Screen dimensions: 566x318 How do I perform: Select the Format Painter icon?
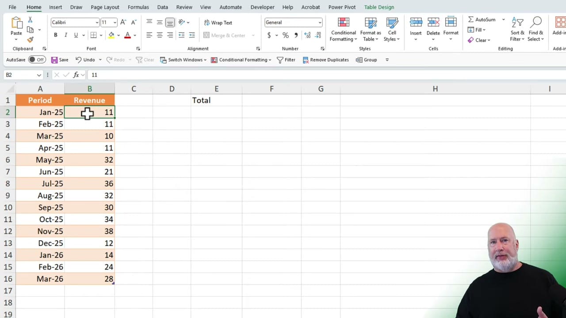point(30,40)
